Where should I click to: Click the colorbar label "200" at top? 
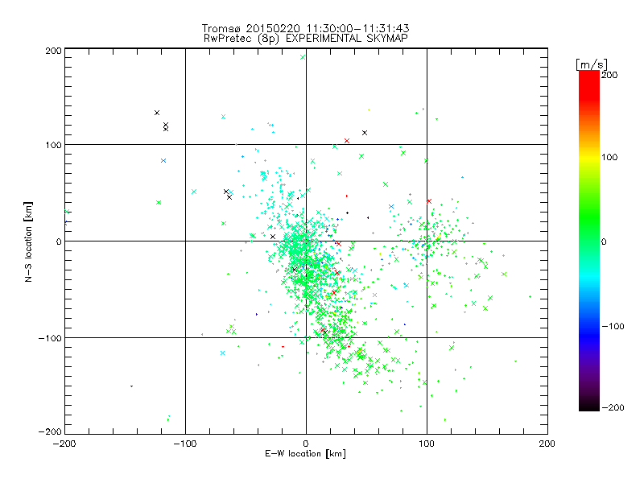click(609, 75)
